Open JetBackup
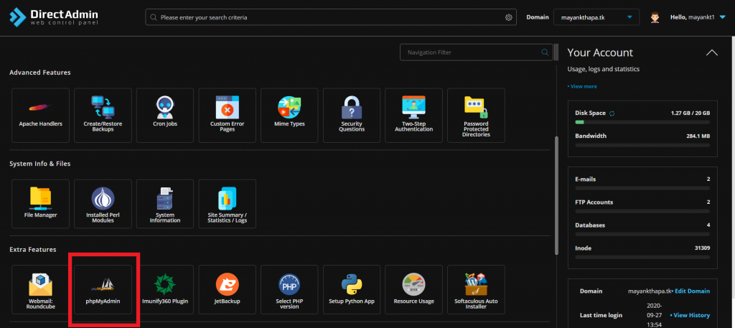The width and height of the screenshot is (735, 328). 228,289
